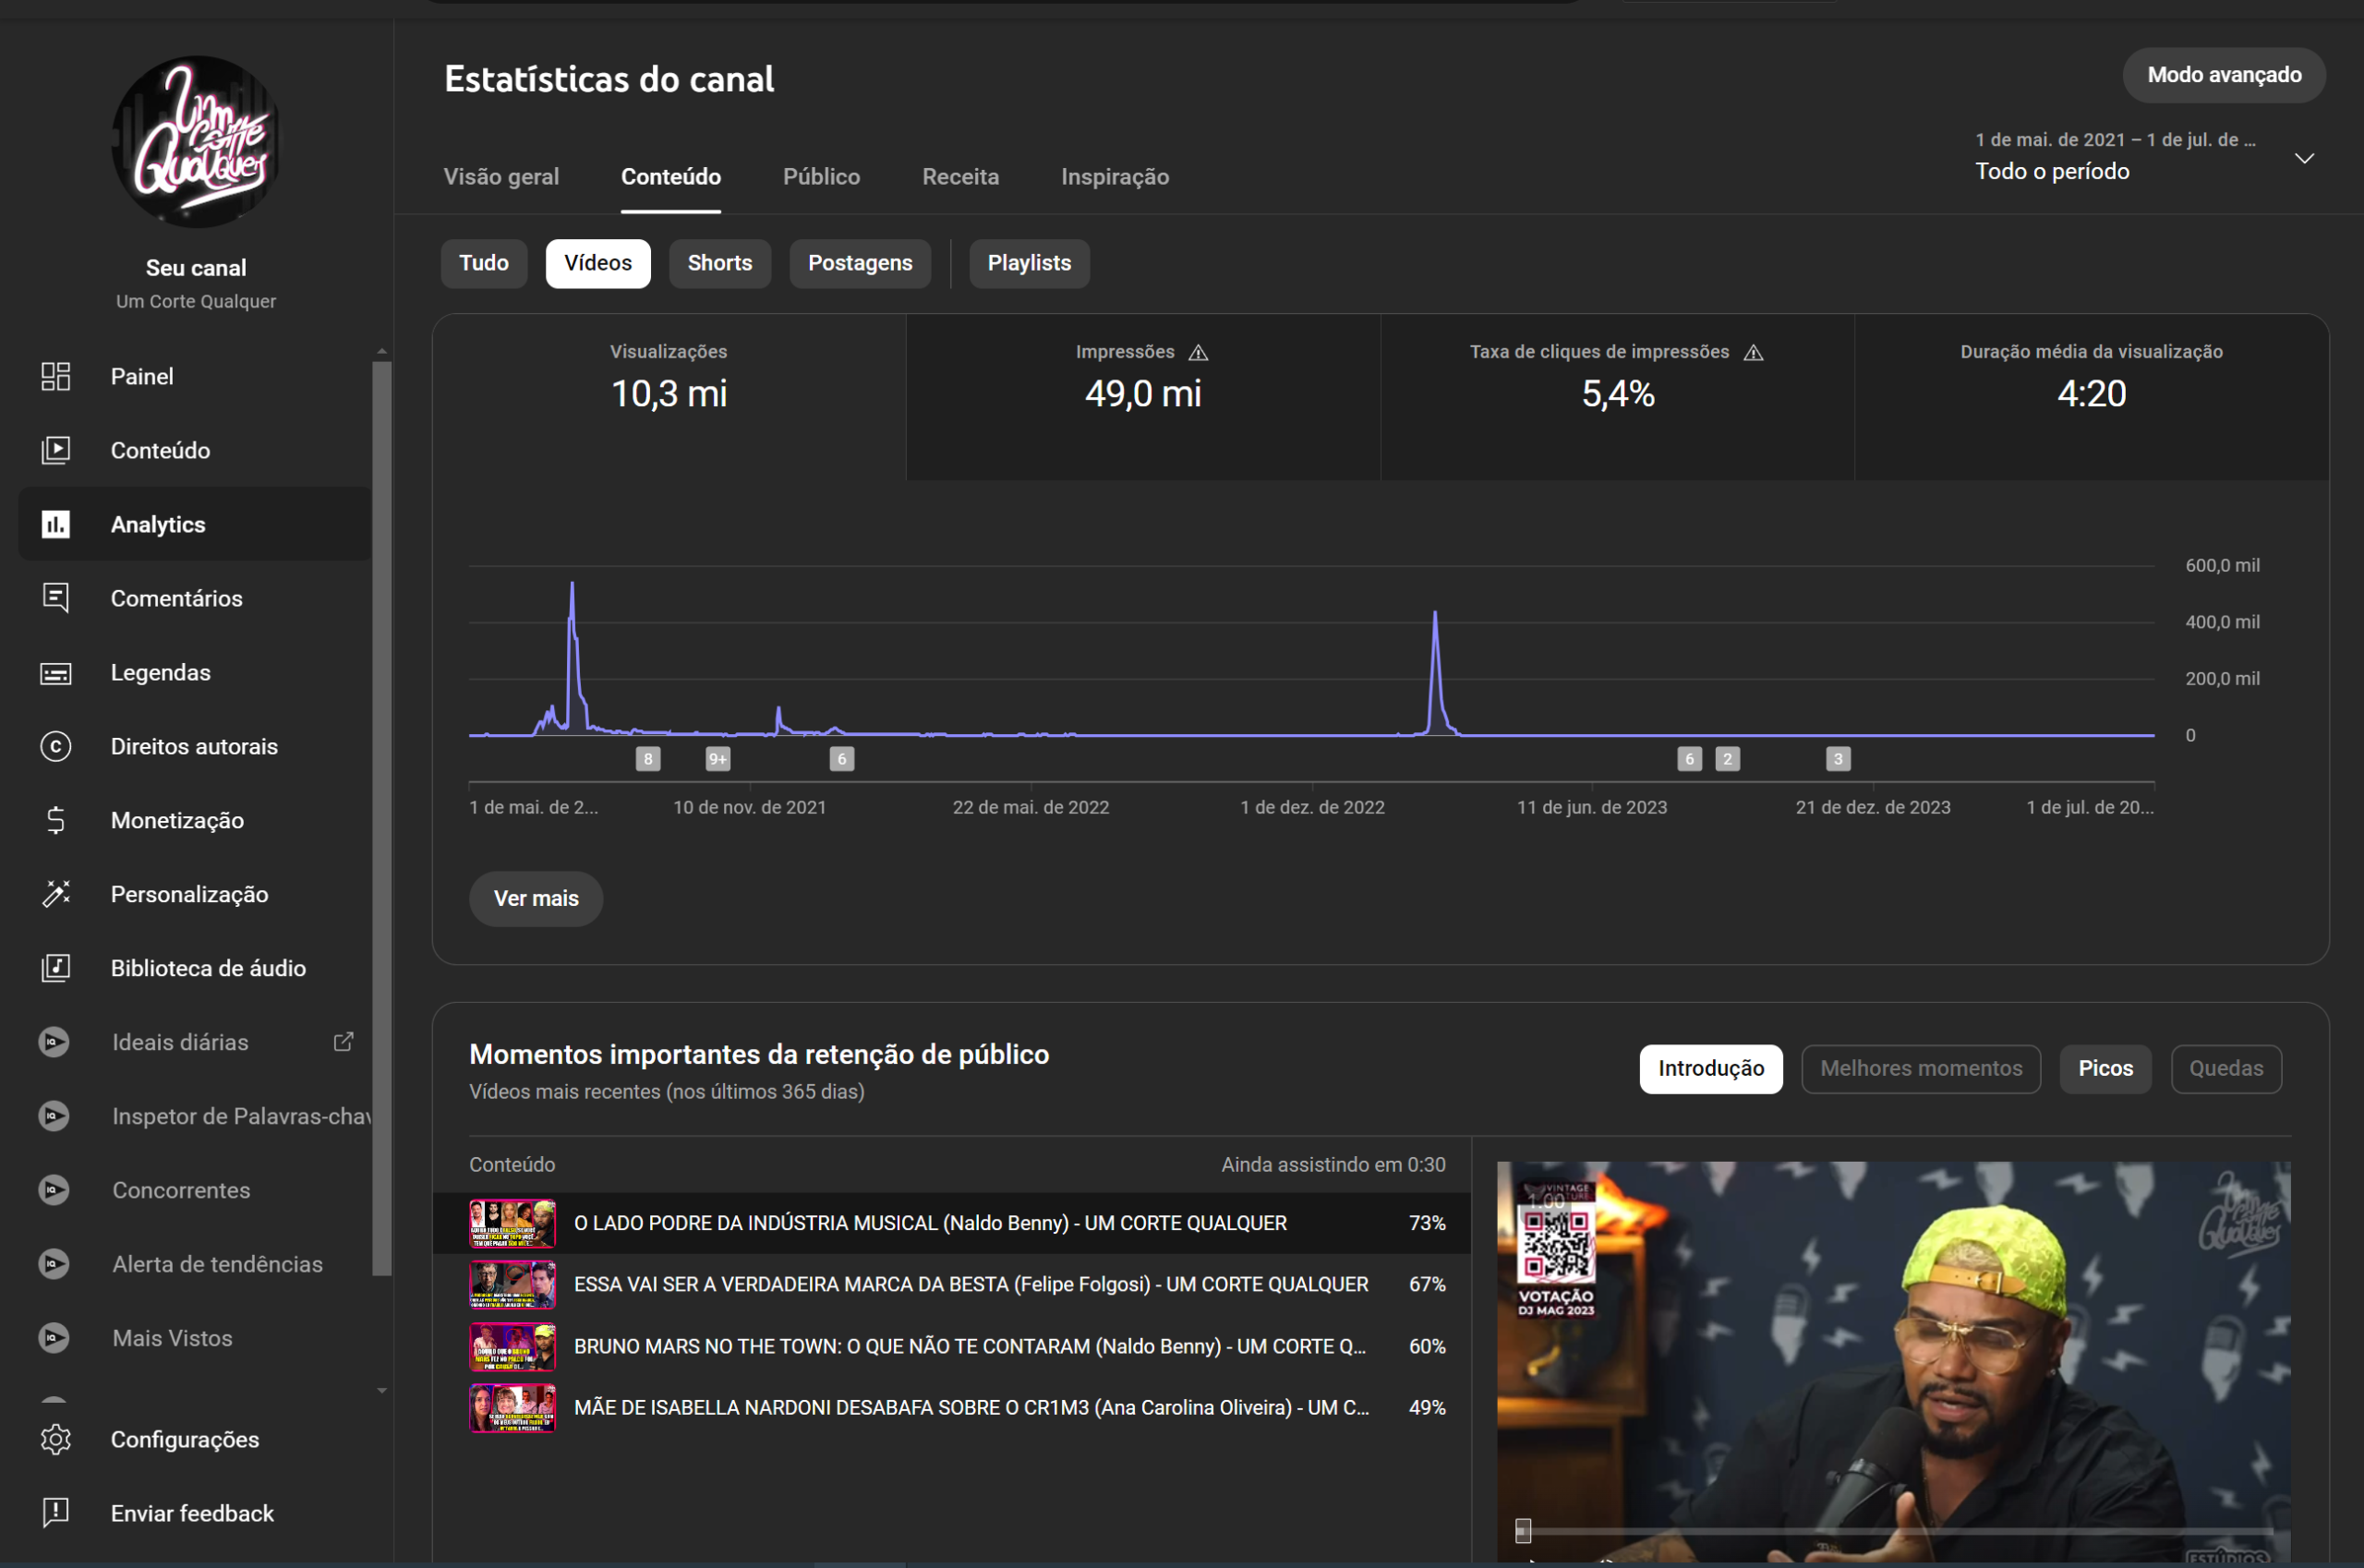This screenshot has height=1568, width=2364.
Task: Click the Ver mais button
Action: pos(536,898)
